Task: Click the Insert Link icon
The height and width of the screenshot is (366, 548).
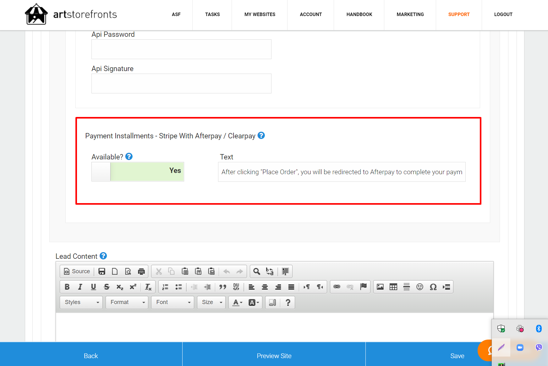Action: [x=337, y=287]
